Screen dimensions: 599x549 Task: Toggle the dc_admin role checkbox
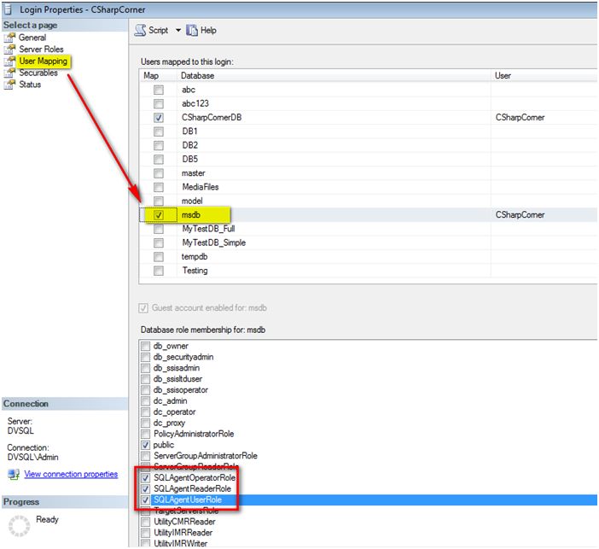145,401
